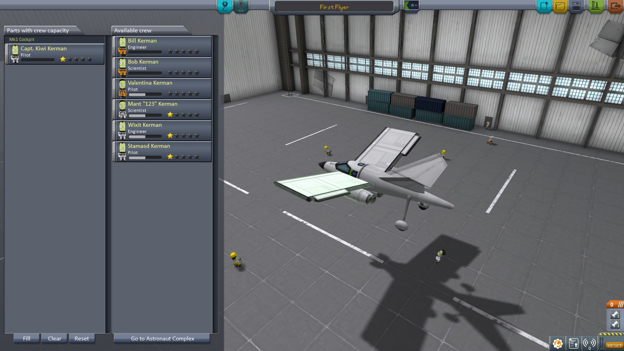Select the upper engine stage icon

click(615, 315)
